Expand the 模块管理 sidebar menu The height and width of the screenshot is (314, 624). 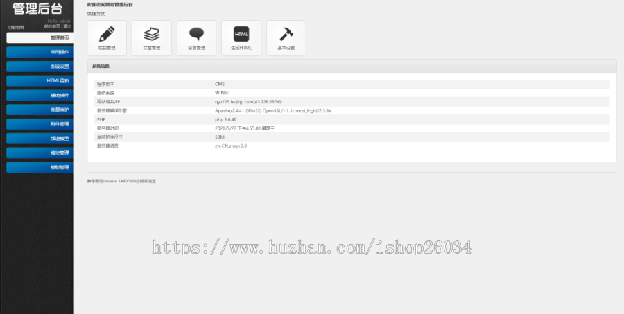pos(40,152)
